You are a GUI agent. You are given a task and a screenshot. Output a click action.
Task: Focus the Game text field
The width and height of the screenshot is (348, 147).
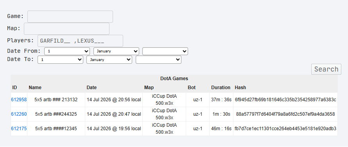click(70, 17)
